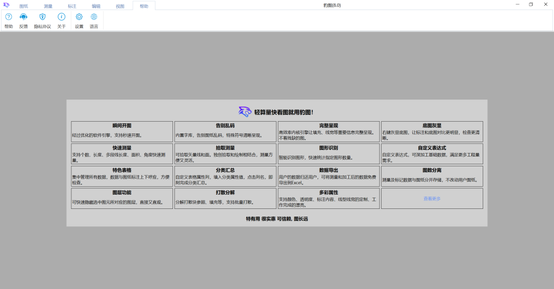Click the 图数分离 feature card
The image size is (554, 289).
tap(432, 176)
